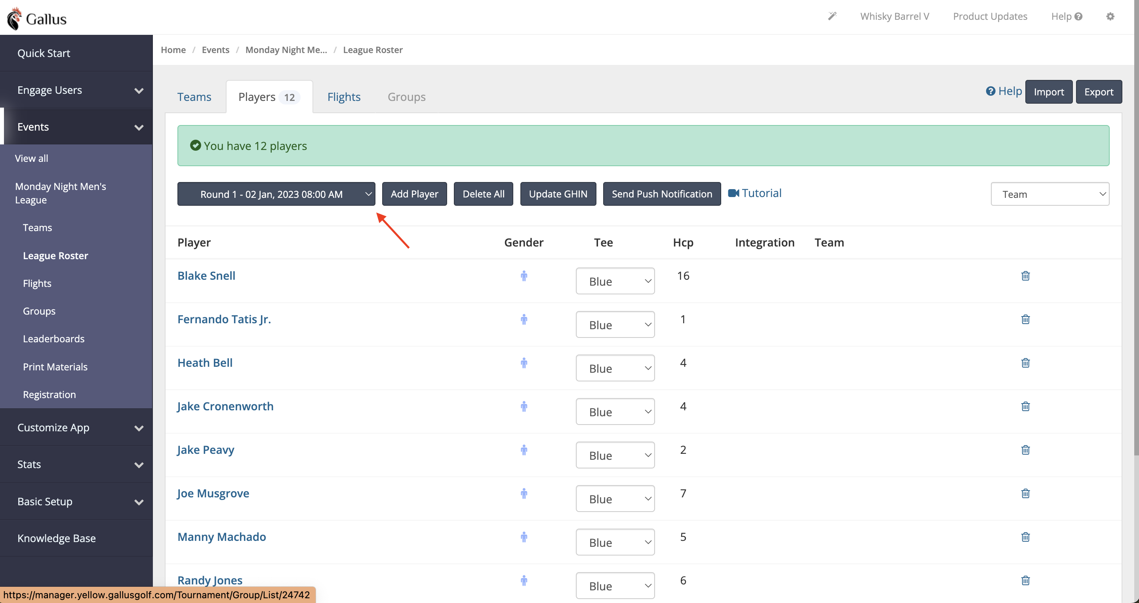Open Blake Snell player profile
The width and height of the screenshot is (1139, 603).
coord(206,276)
